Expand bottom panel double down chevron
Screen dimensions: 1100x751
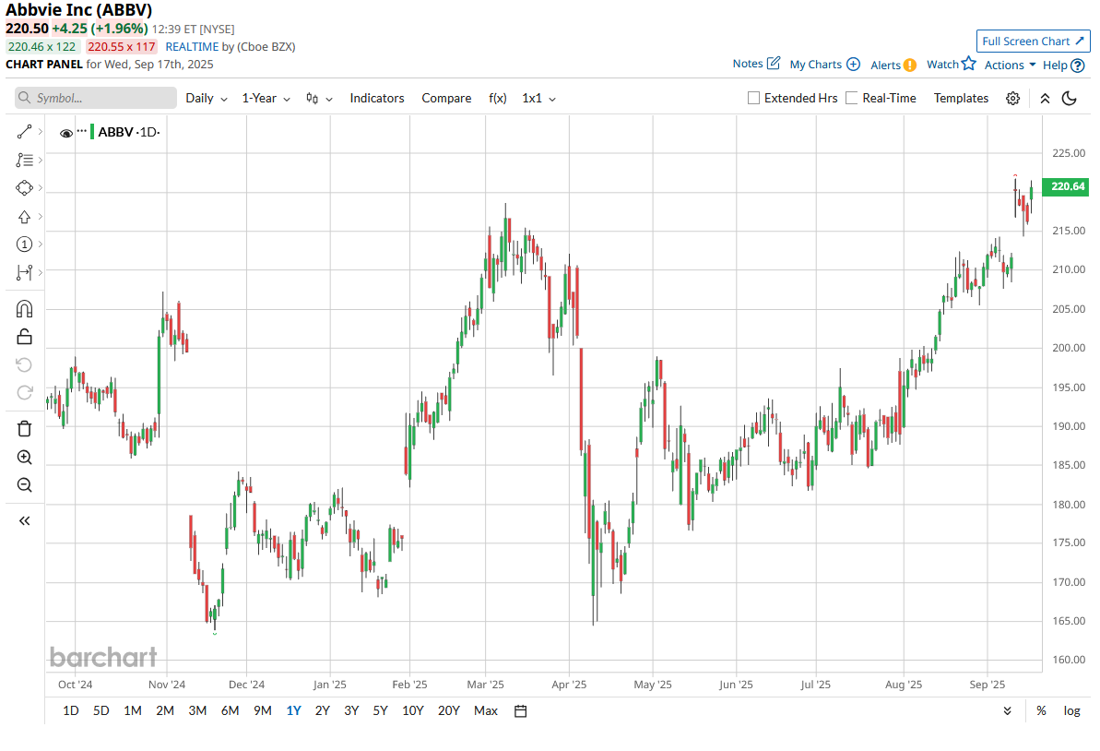(1008, 711)
